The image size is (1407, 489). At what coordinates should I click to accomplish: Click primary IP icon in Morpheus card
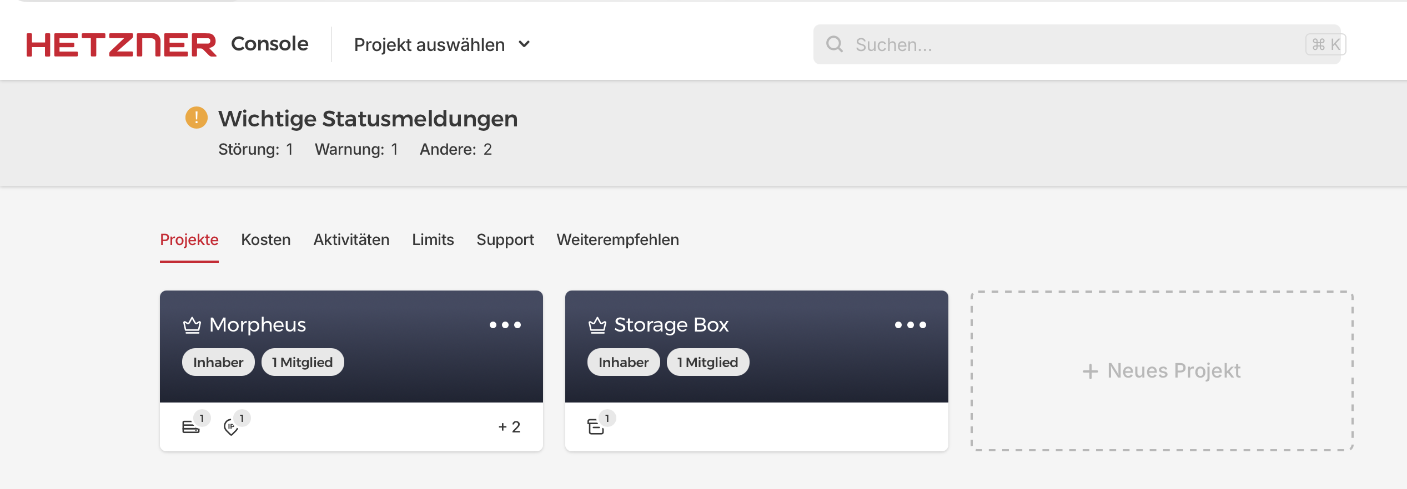[x=231, y=427]
